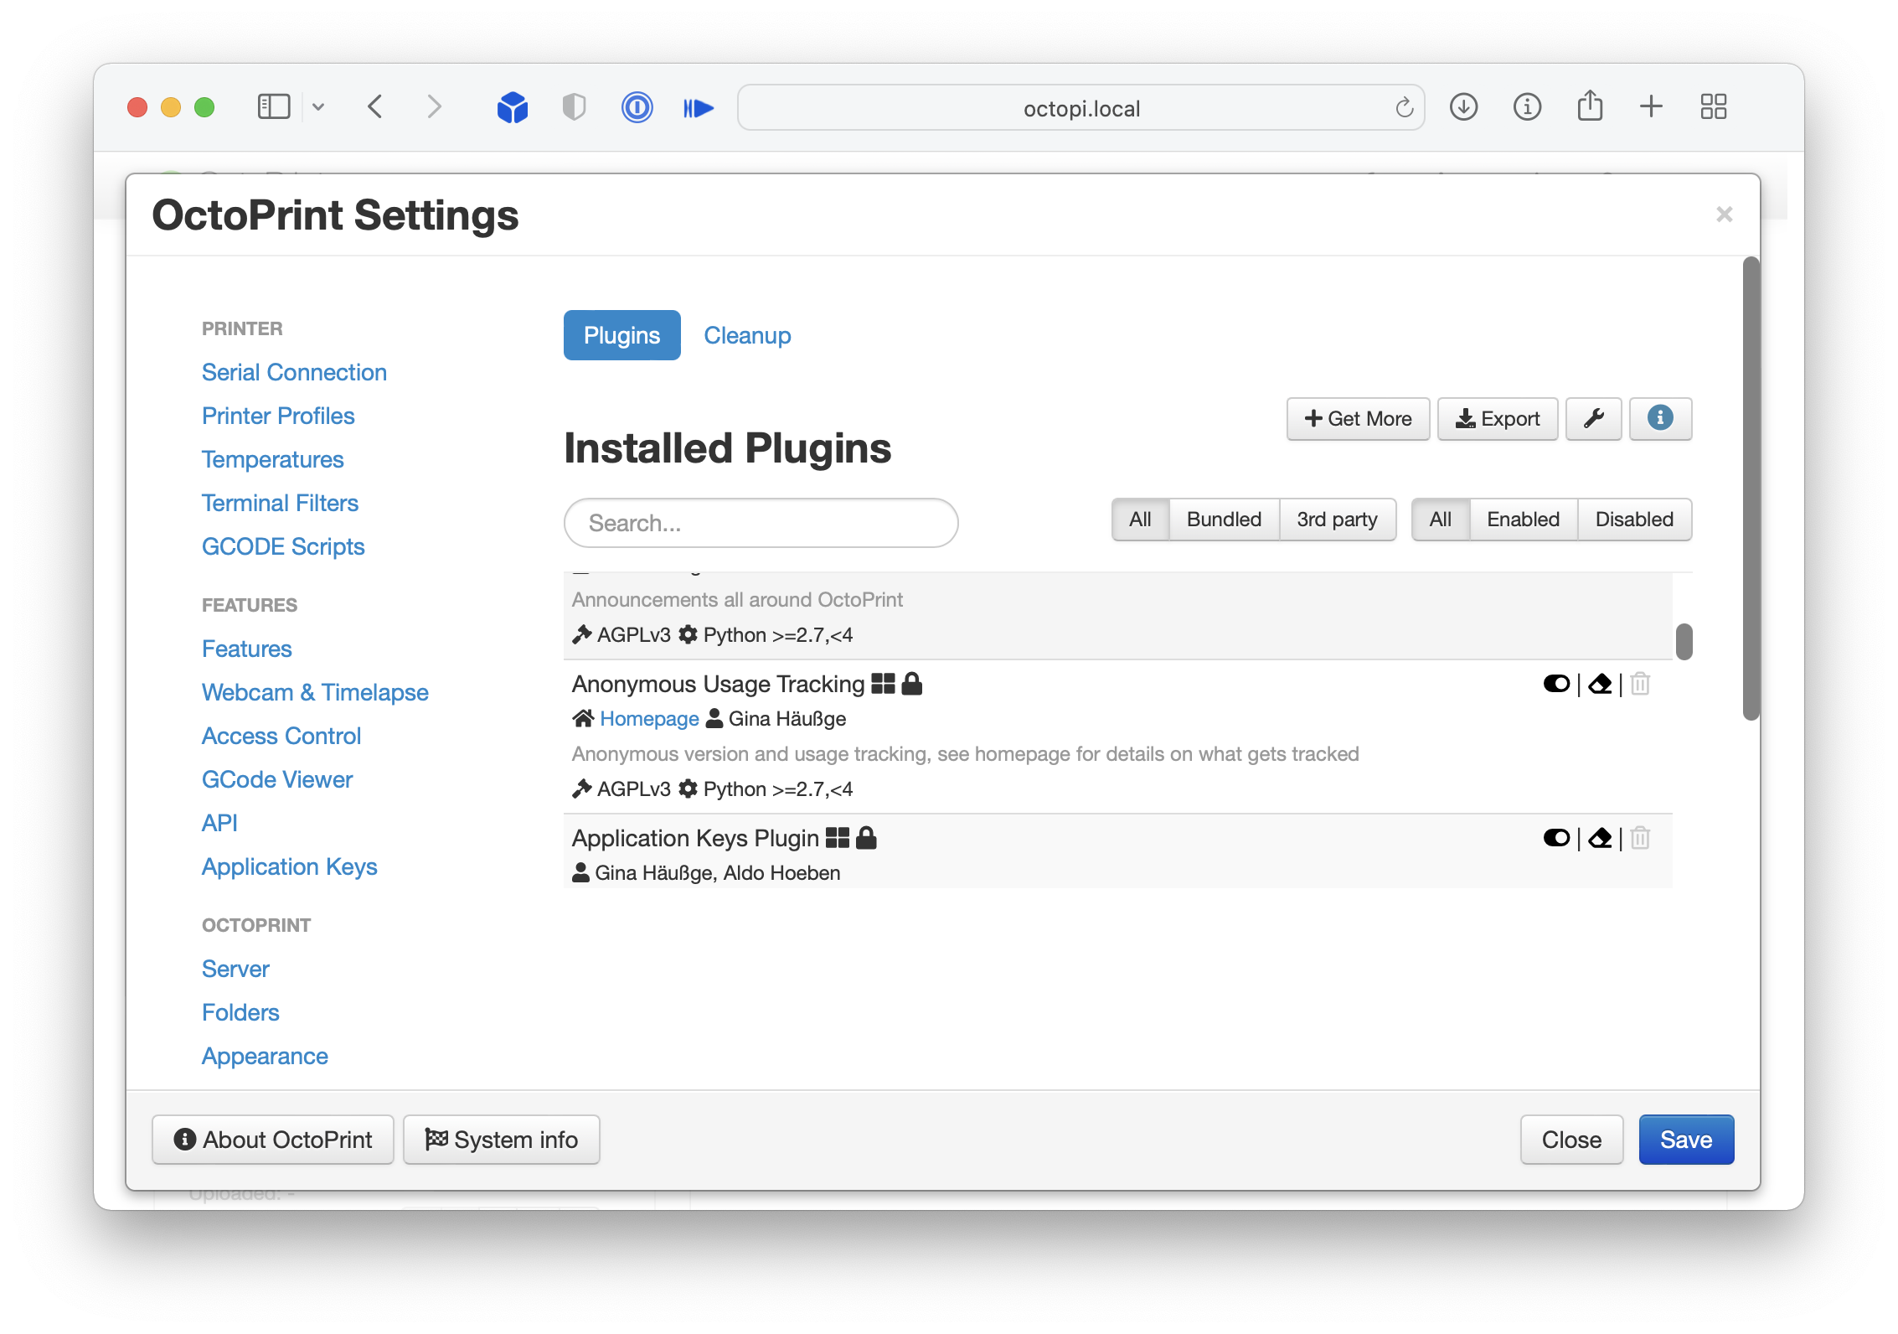Click the wrench/configure plugins icon
Viewport: 1898px width, 1334px height.
1598,417
